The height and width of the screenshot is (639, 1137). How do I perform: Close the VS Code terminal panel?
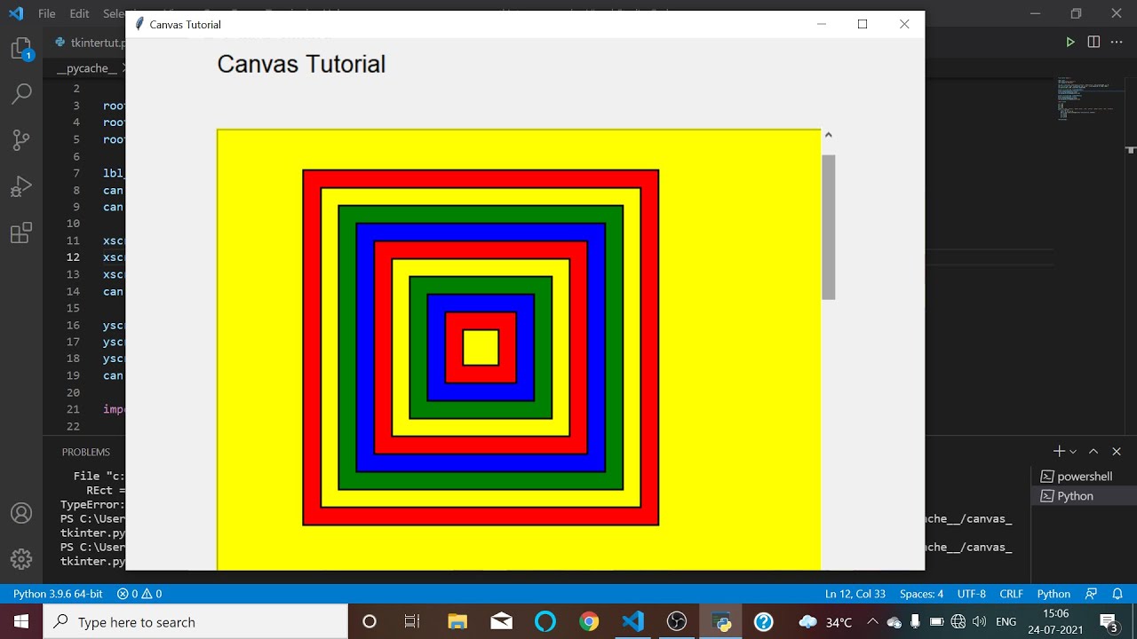point(1117,452)
